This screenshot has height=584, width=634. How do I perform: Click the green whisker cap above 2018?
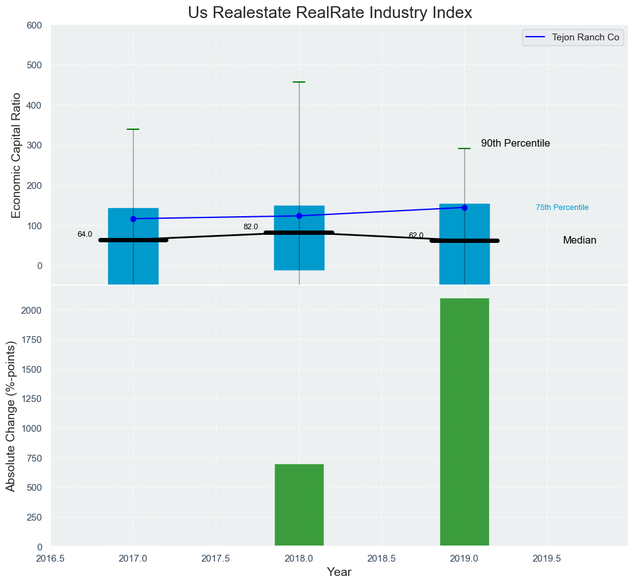(299, 82)
